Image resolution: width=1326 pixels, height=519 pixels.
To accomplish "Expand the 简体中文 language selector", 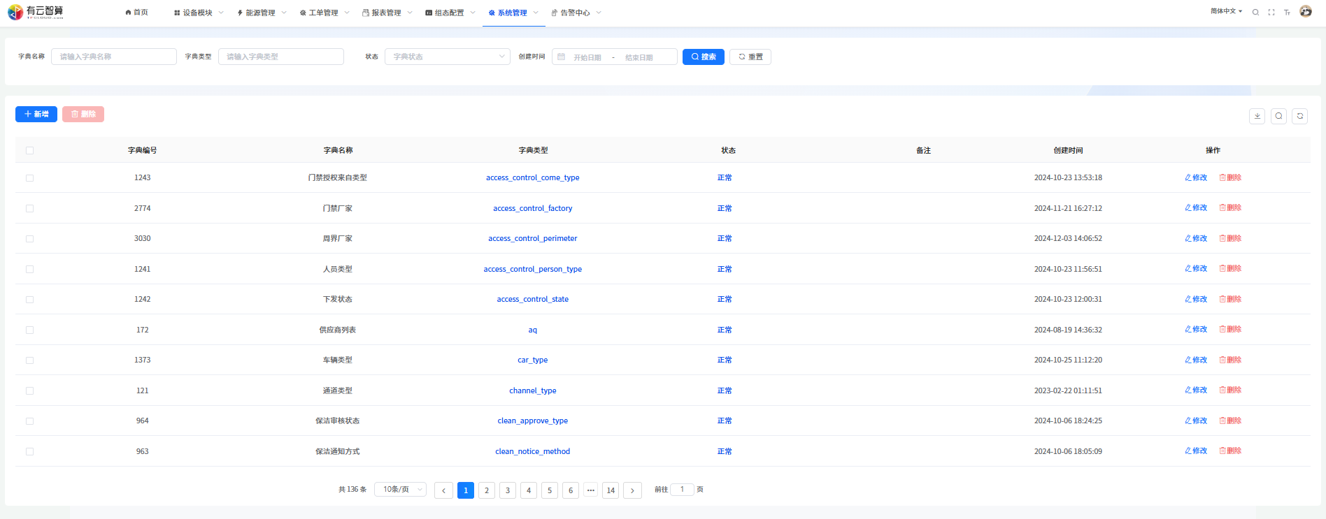I will click(1226, 11).
